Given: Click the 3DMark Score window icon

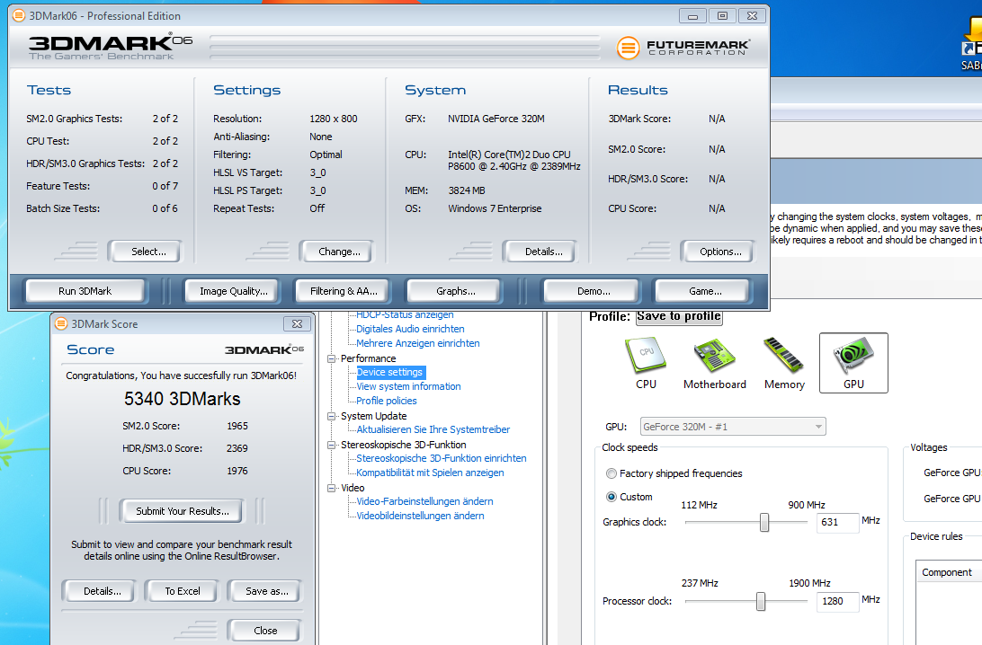Looking at the screenshot, I should [61, 323].
